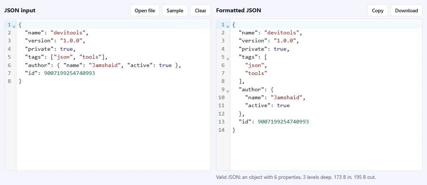Click the "private": true line in input editor
Screen dimensions: 427x185
(x=50, y=49)
